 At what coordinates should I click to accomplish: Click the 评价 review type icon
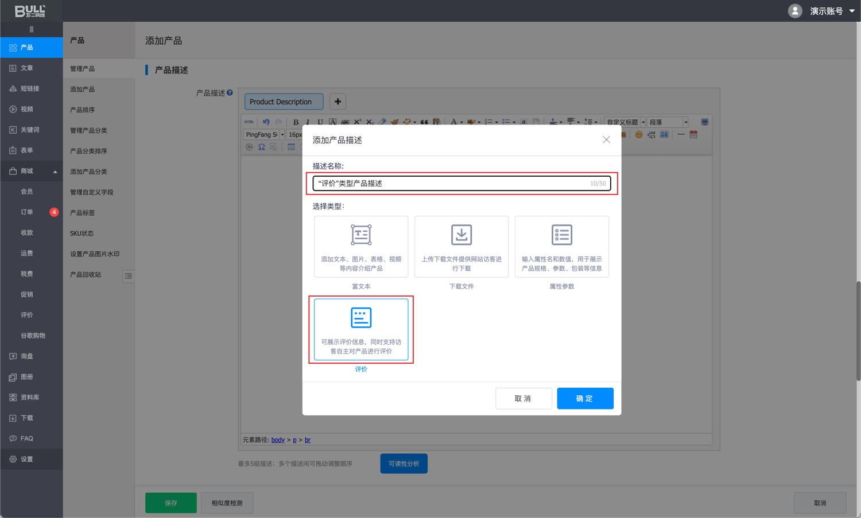360,317
